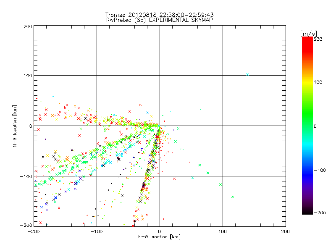
Task: Click the y-axis tick label 100
Action: tap(27, 76)
